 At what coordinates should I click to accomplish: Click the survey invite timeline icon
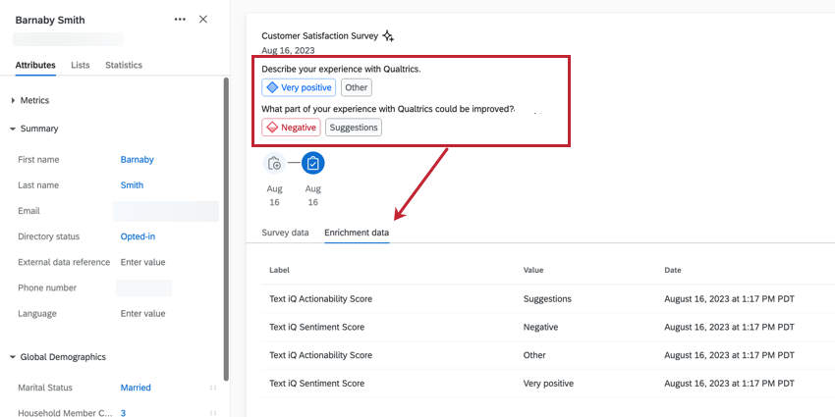coord(274,164)
